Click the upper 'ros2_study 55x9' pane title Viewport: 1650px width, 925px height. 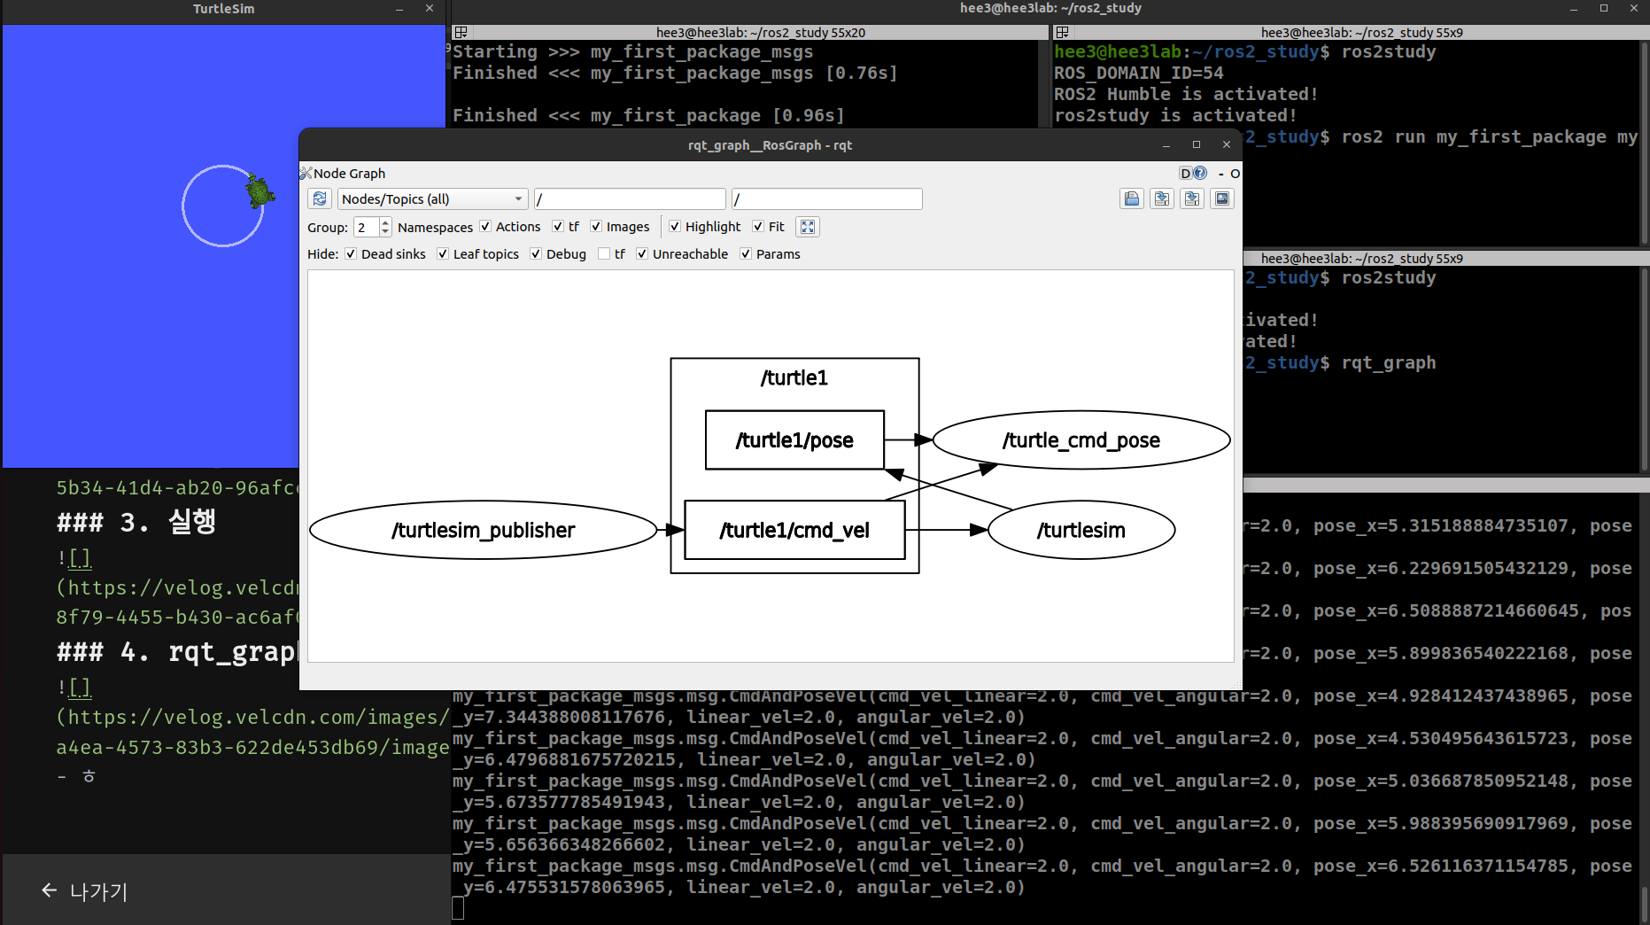pos(1362,33)
